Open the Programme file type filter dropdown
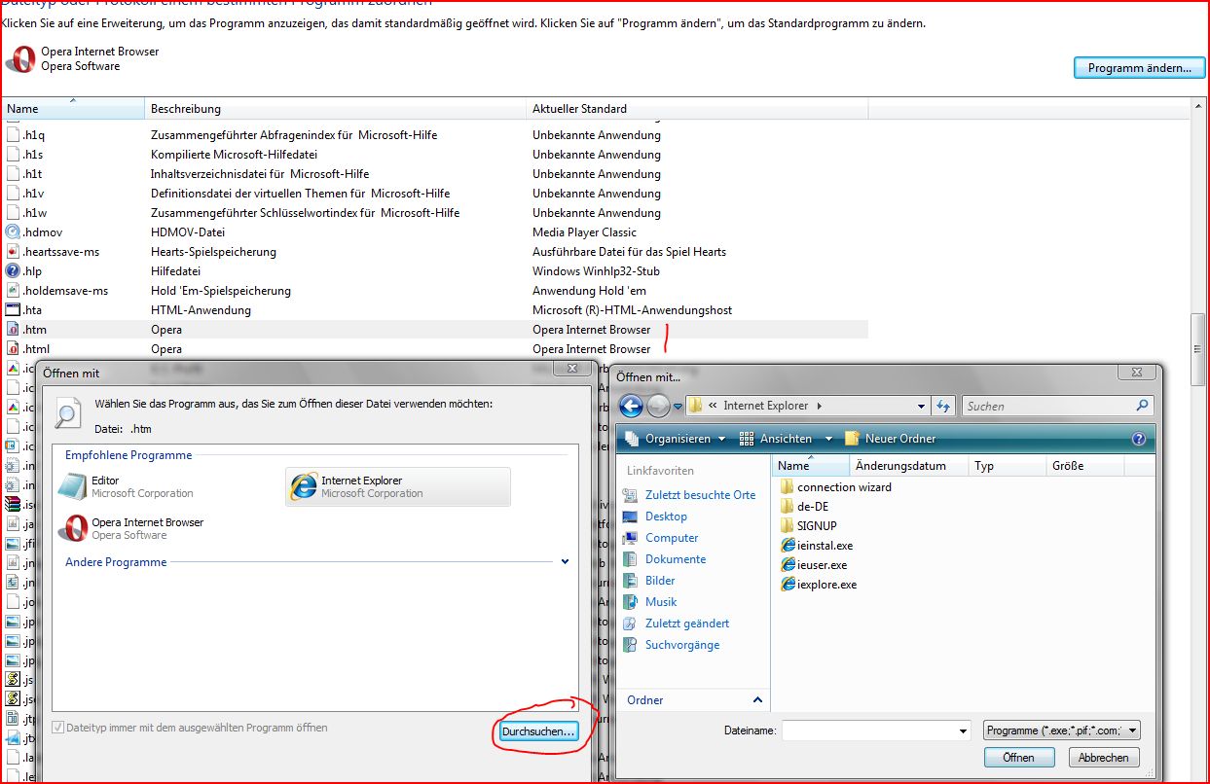The width and height of the screenshot is (1210, 784). [x=1062, y=731]
